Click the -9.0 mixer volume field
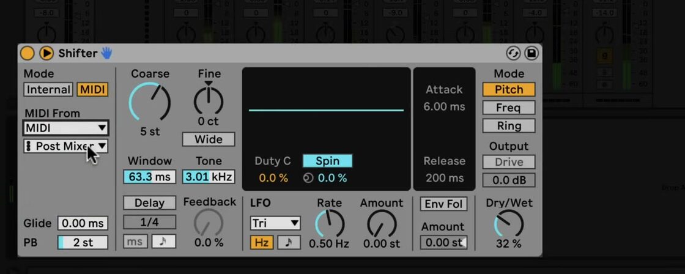 395,13
